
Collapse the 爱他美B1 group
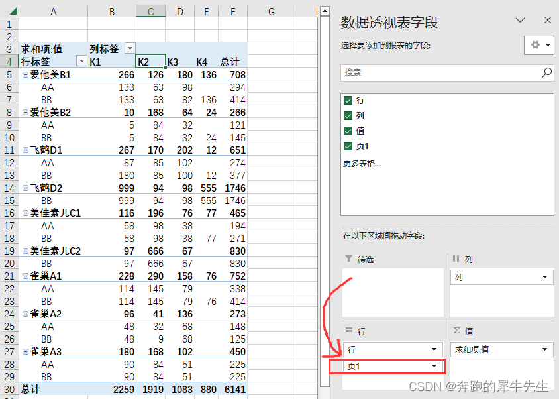[x=25, y=75]
